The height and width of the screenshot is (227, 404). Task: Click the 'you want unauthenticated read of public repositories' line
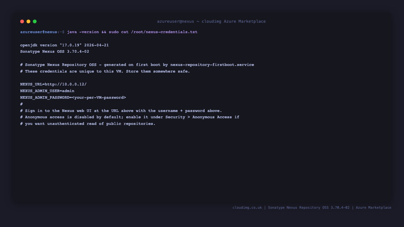(88, 124)
